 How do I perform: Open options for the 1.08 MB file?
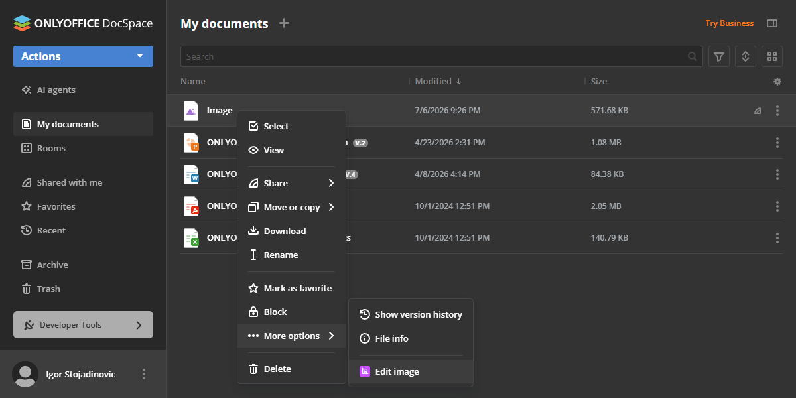coord(777,143)
